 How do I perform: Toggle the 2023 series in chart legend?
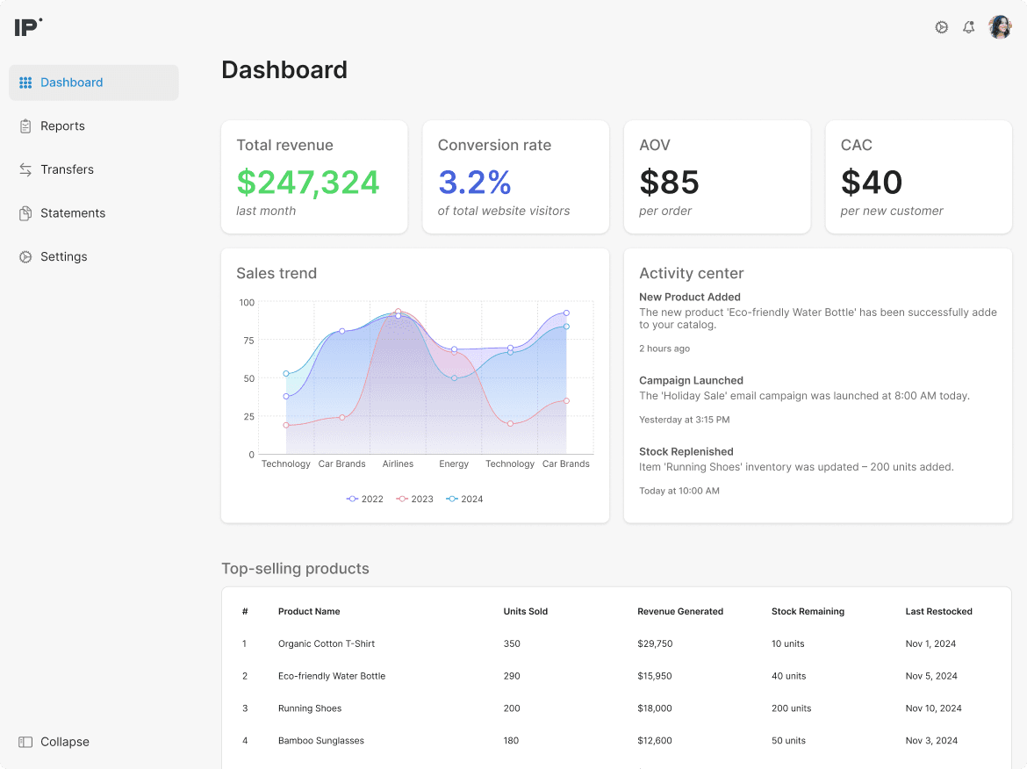[x=414, y=499]
